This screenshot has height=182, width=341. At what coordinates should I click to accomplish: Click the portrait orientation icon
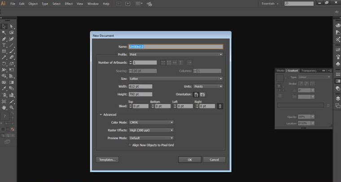196,95
